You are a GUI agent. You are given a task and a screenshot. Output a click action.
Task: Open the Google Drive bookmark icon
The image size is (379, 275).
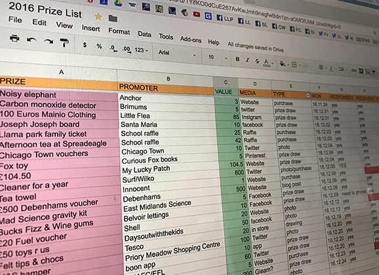click(x=118, y=3)
